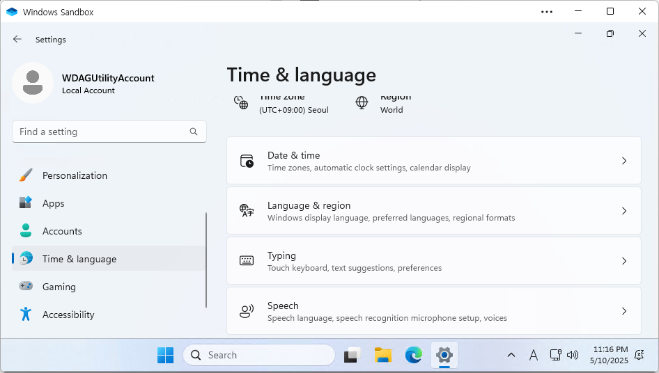Click the taskbar Search box

[x=259, y=356]
